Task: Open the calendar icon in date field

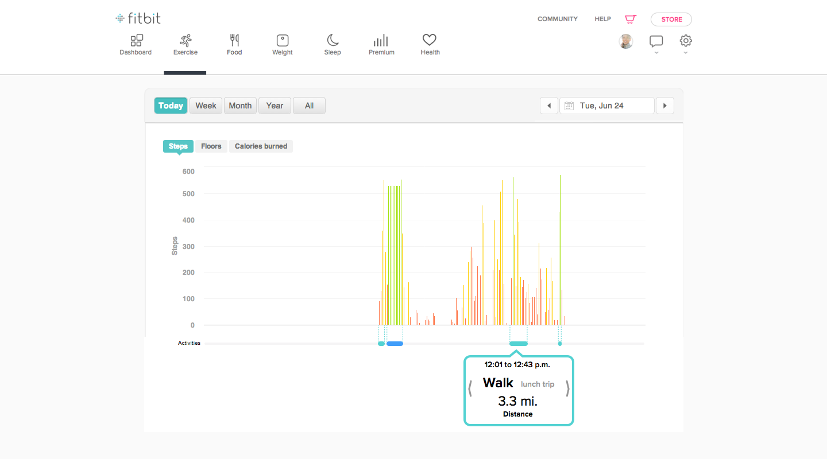Action: point(569,106)
